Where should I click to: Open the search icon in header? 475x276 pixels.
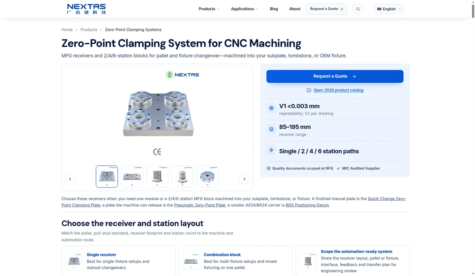pos(358,9)
